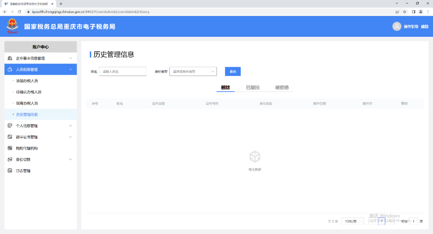433x234 pixels.
Task: Click the 数字证书管理 certificate icon
Action: (x=10, y=137)
